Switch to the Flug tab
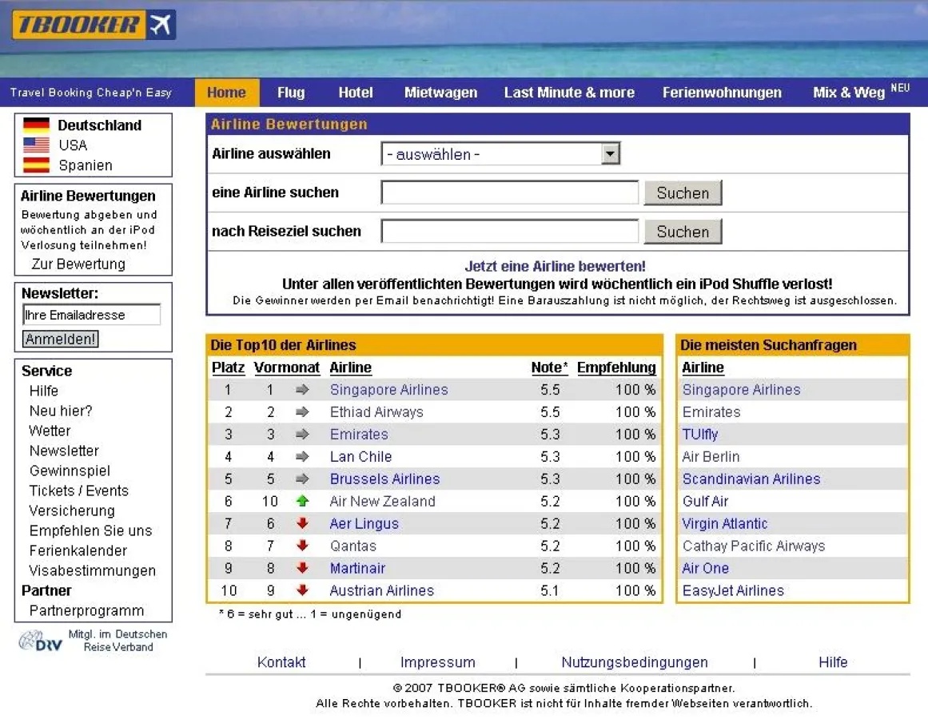Viewport: 928px width, 719px height. tap(291, 93)
